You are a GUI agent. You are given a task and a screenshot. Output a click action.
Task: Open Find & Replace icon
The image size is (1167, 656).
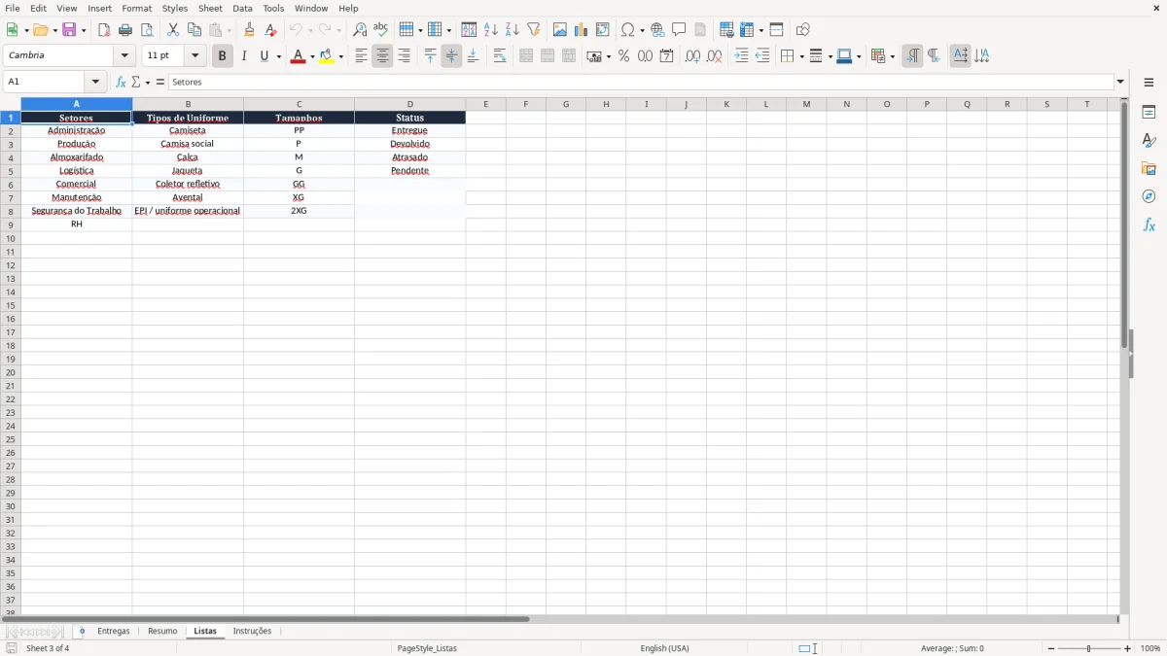360,30
